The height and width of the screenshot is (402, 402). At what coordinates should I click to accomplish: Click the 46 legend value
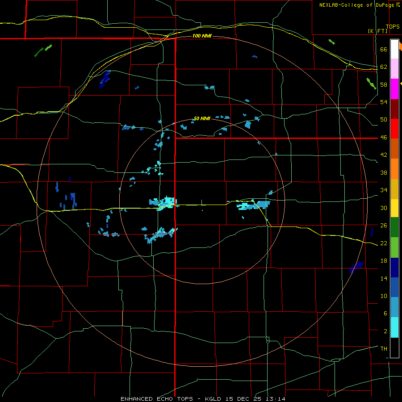pyautogui.click(x=384, y=138)
